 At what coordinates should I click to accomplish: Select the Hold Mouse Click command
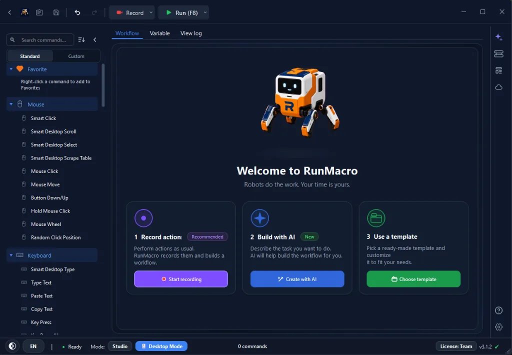[50, 211]
